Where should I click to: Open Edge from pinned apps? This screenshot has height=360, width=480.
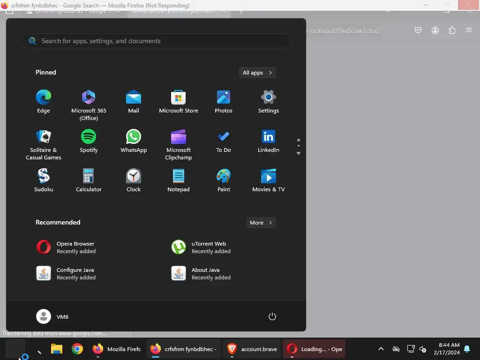coord(44,102)
